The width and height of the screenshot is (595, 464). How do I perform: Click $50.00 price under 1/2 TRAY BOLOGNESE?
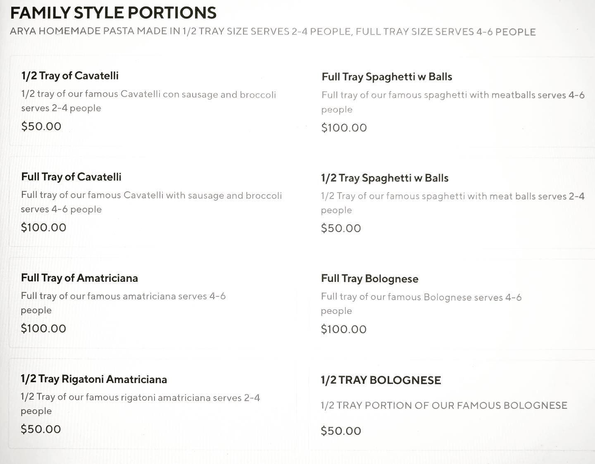(x=341, y=431)
